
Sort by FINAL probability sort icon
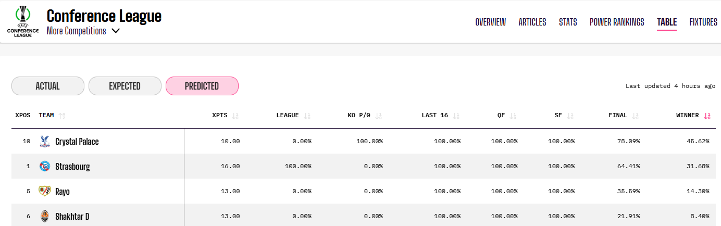click(x=635, y=116)
